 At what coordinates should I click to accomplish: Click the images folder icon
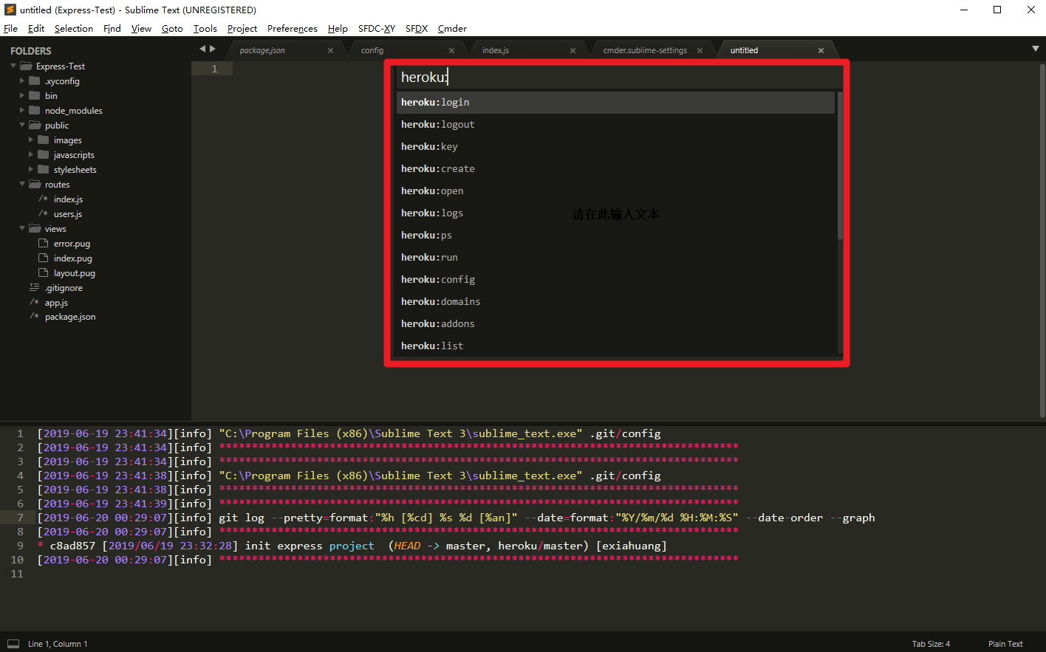[44, 140]
